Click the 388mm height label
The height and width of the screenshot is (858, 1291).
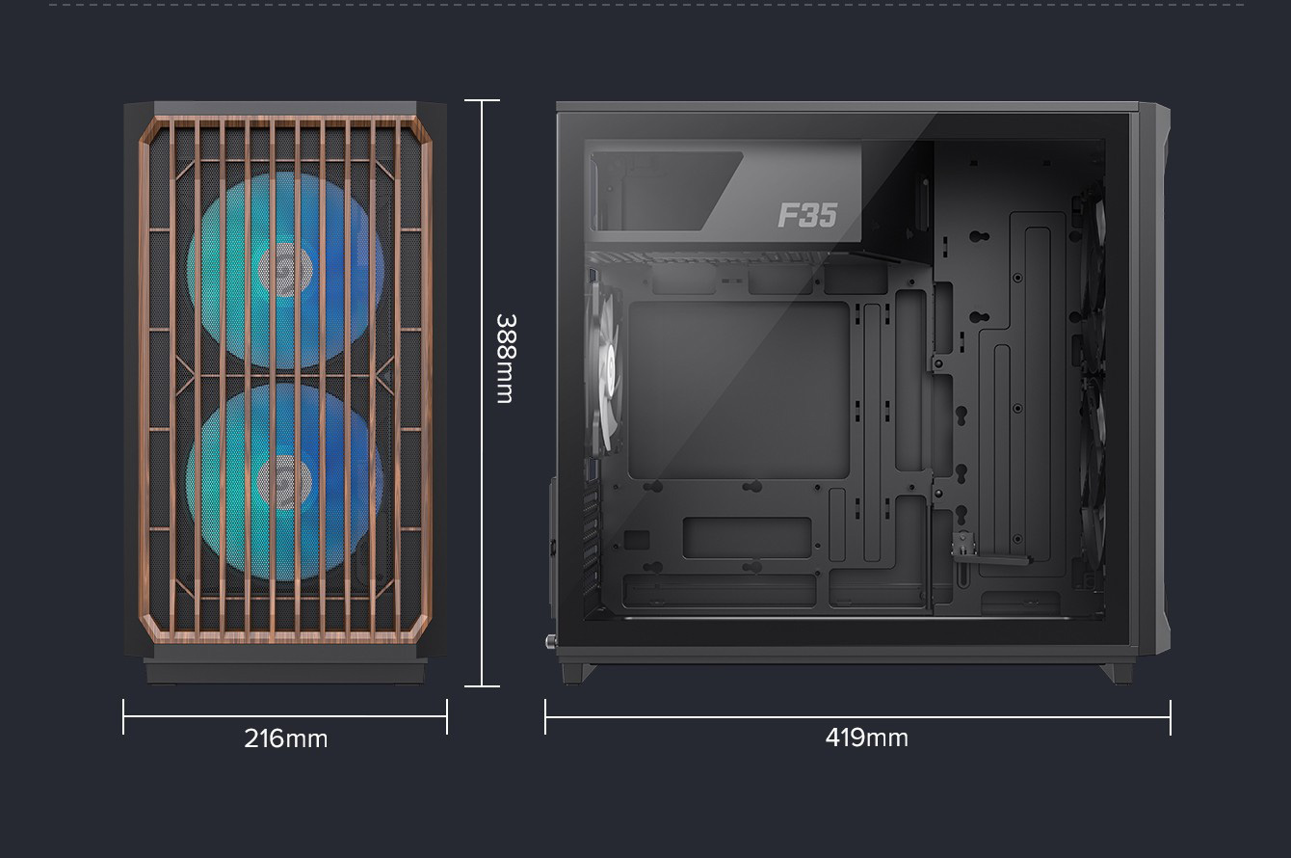504,358
